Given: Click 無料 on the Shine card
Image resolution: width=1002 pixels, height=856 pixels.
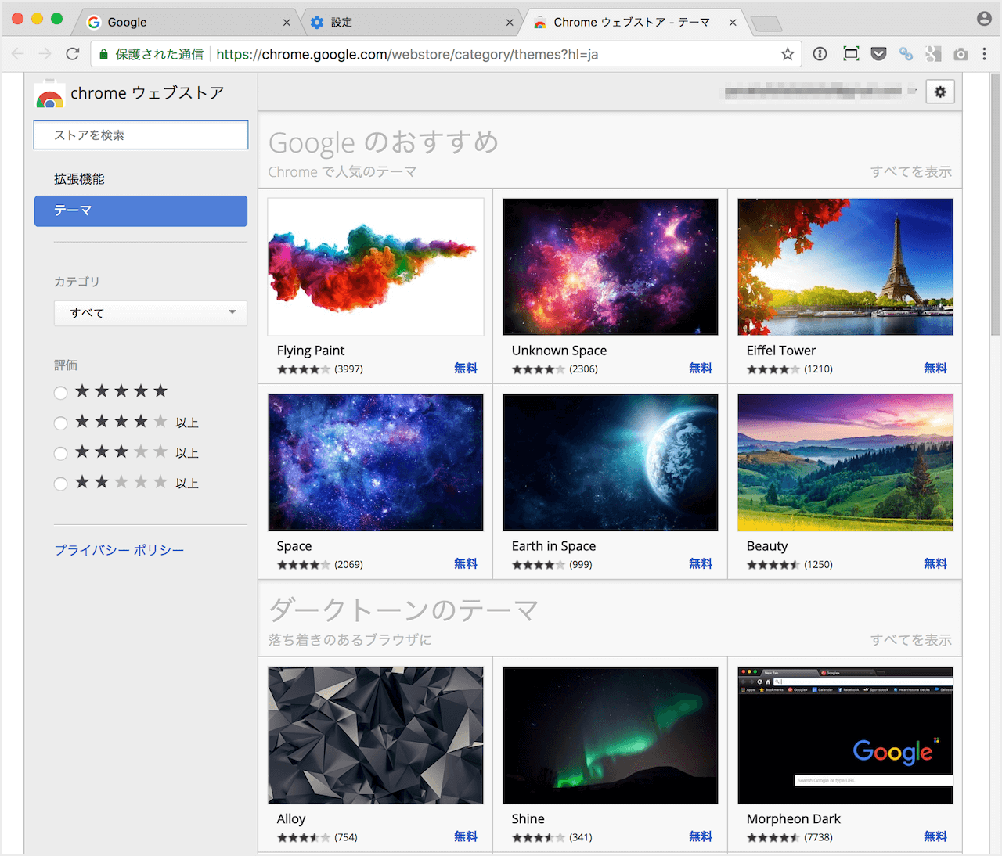Looking at the screenshot, I should pyautogui.click(x=701, y=837).
